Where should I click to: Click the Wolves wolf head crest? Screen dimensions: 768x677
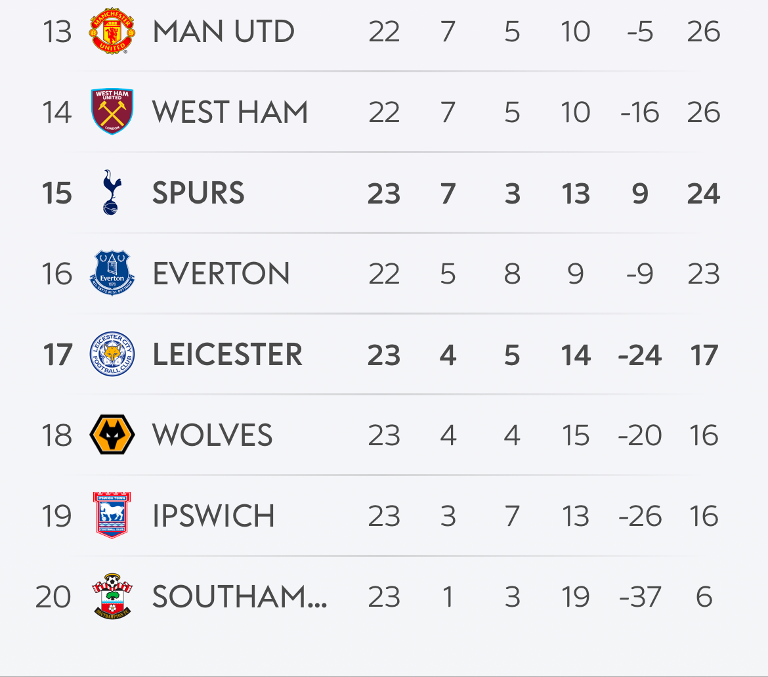coord(112,435)
